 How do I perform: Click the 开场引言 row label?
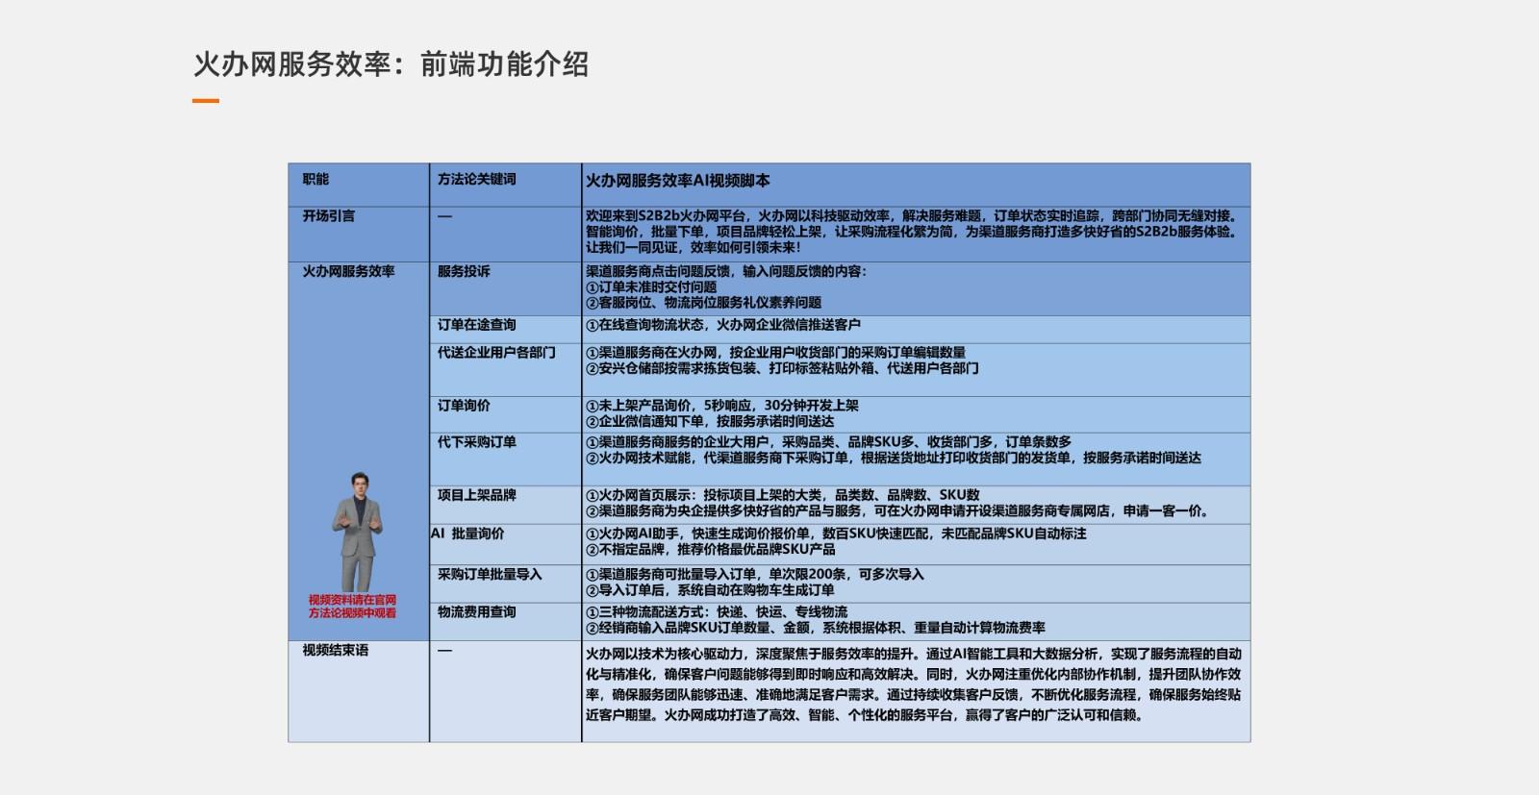tap(329, 216)
